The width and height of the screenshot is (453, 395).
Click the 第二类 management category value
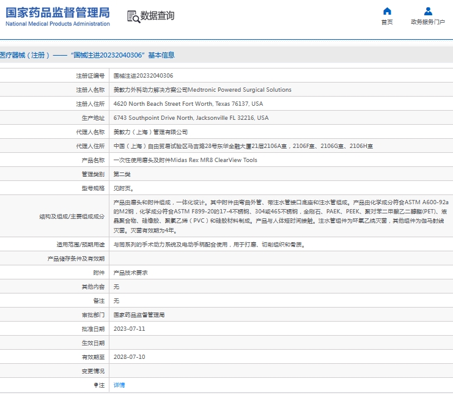(x=122, y=174)
